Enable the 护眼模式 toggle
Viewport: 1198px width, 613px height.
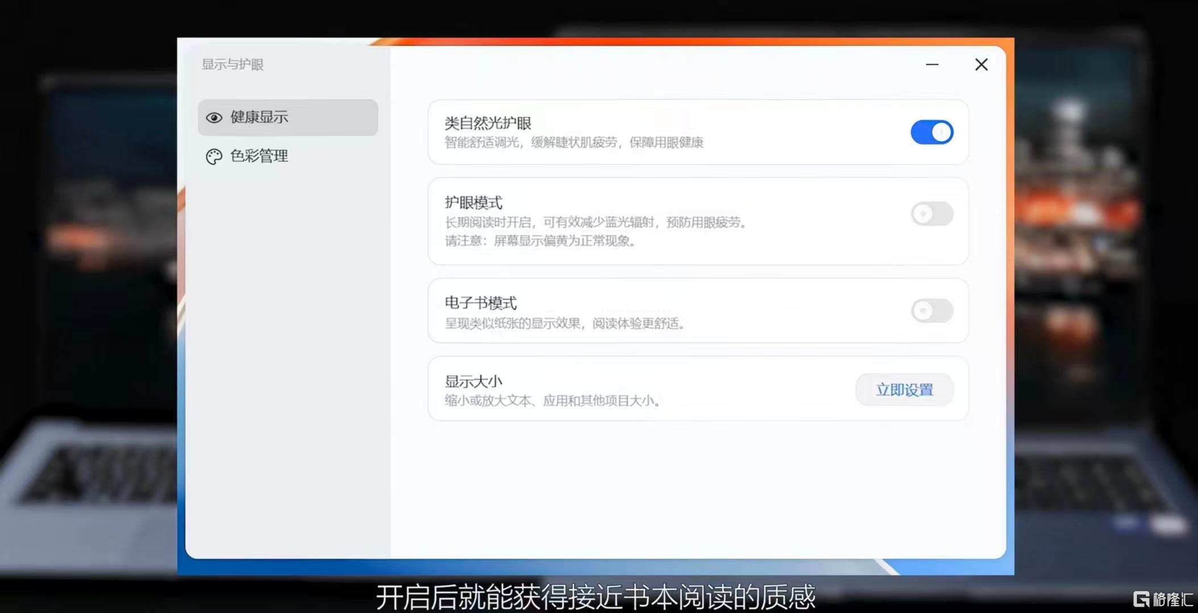tap(931, 214)
